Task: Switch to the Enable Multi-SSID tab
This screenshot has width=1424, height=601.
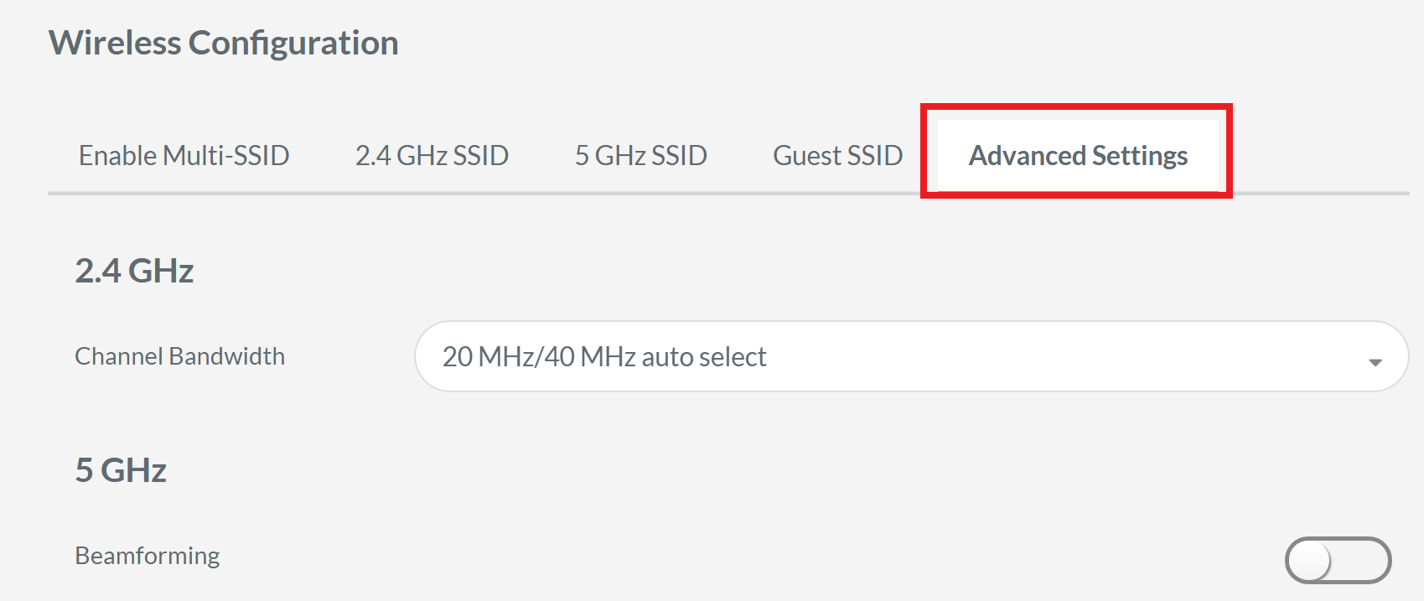Action: click(184, 155)
